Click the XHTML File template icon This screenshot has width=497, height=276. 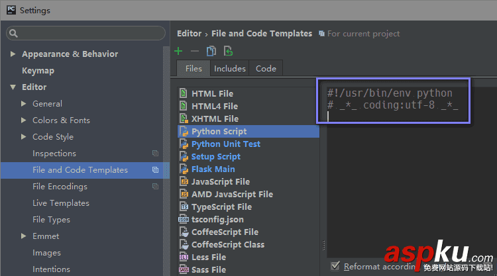(184, 118)
